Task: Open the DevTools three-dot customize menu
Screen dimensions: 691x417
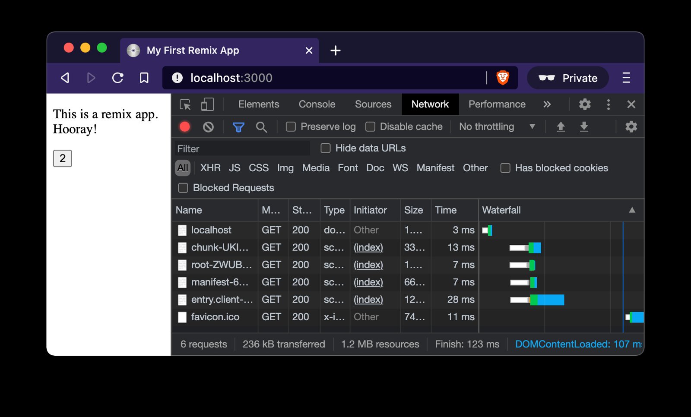Action: pyautogui.click(x=609, y=104)
